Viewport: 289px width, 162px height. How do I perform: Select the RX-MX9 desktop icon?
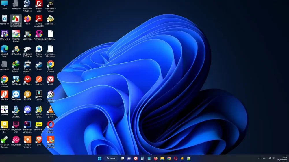click(x=27, y=96)
